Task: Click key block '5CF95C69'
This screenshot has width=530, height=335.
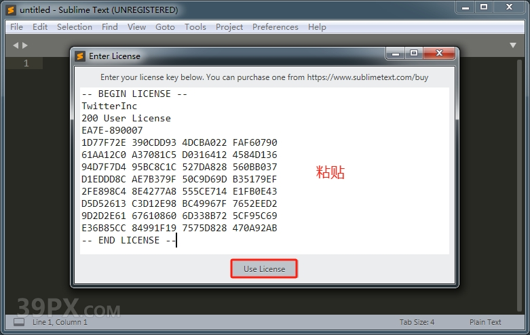Action: click(x=255, y=216)
